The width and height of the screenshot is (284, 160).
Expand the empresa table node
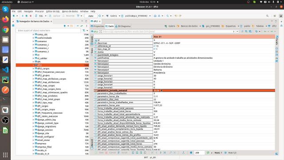(33, 144)
